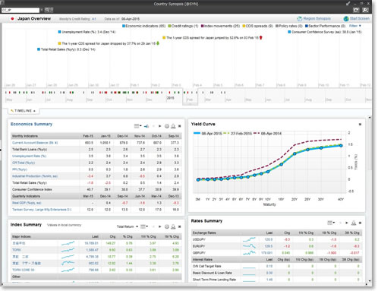Click Moody's credit rating A1 link
Viewport: 378px width, 291px height.
tap(94, 19)
